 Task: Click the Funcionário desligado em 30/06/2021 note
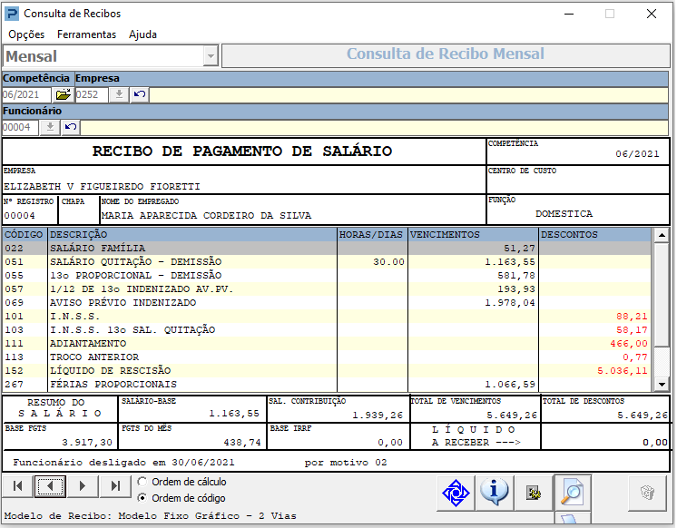click(123, 463)
